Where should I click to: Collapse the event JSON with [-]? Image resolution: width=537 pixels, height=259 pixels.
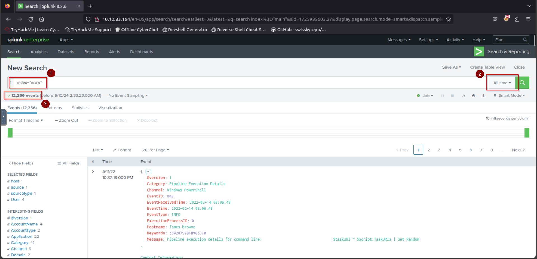(x=148, y=171)
